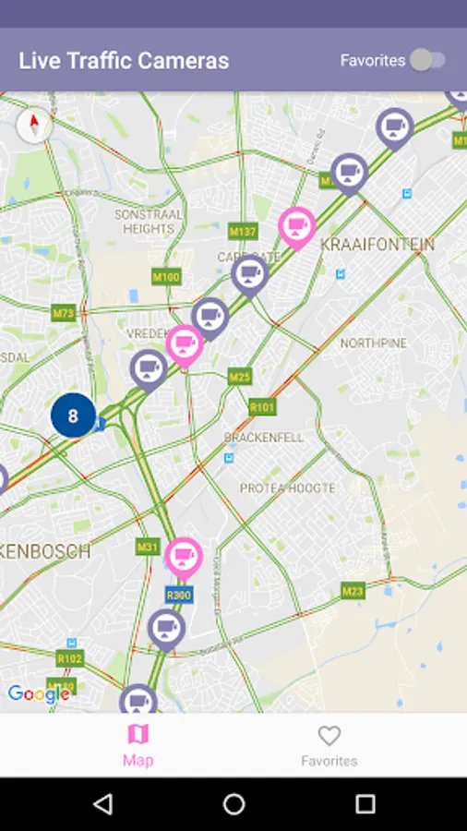The height and width of the screenshot is (831, 467).
Task: Tap the Brackenfell area label on map
Action: (x=264, y=438)
